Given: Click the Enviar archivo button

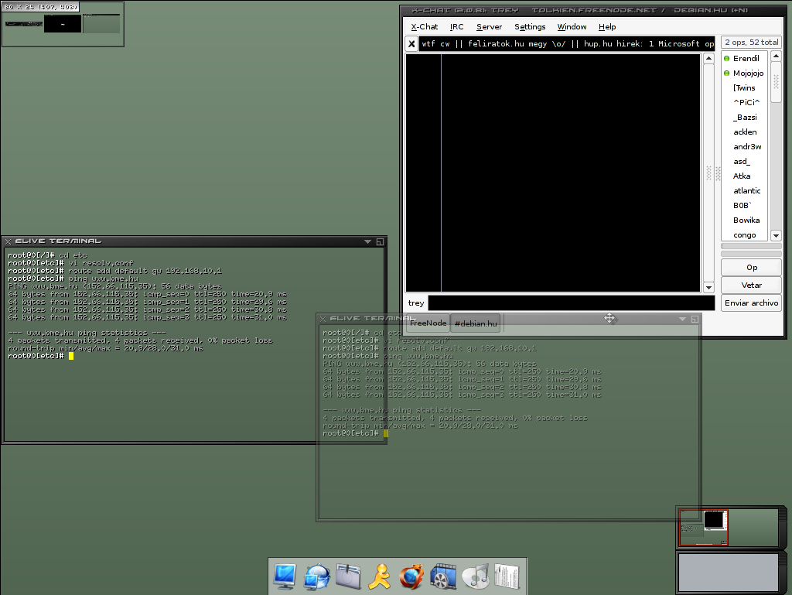Looking at the screenshot, I should point(752,303).
